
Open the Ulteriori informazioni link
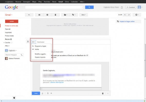[x=57, y=82]
